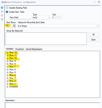Select the Row -5 label

pos(12,72)
